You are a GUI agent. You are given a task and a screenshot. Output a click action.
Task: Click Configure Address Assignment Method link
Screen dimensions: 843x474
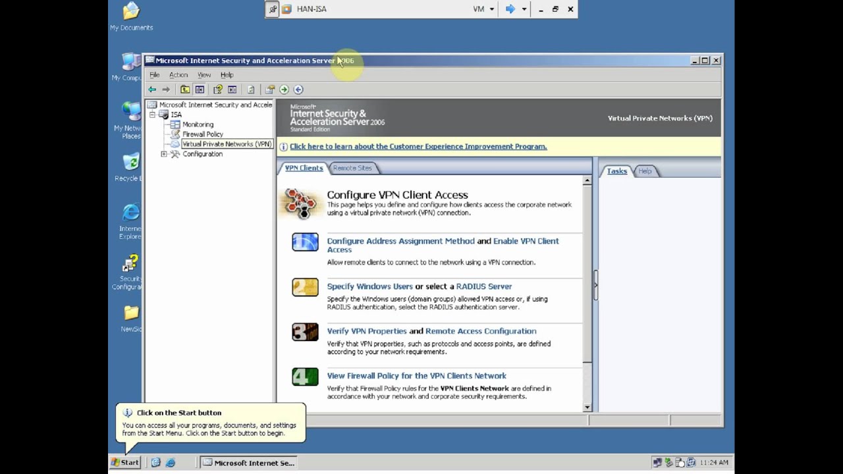400,241
